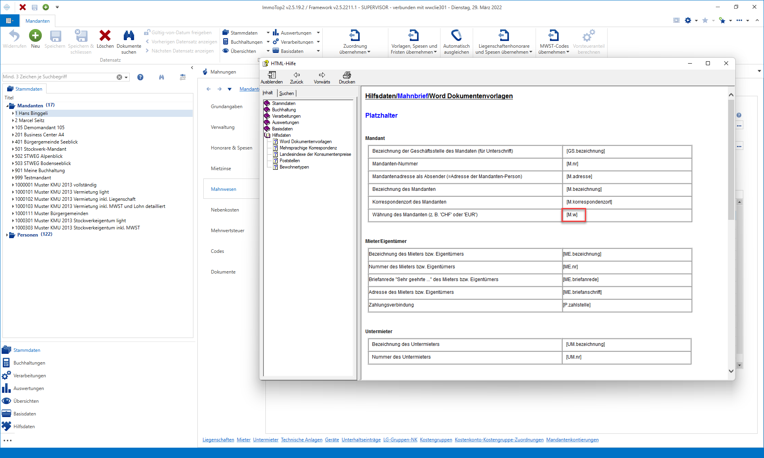764x458 pixels.
Task: Collapse the Mandanten (17) tree node
Action: point(7,106)
